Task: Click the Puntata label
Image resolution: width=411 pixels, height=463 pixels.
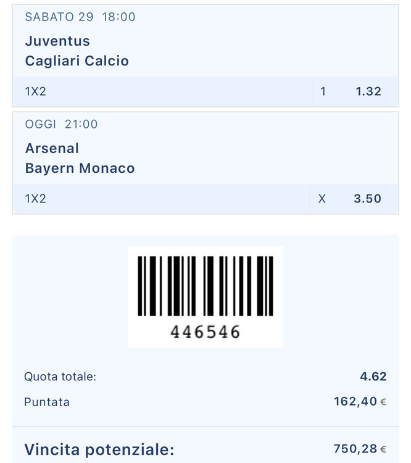Action: click(47, 402)
